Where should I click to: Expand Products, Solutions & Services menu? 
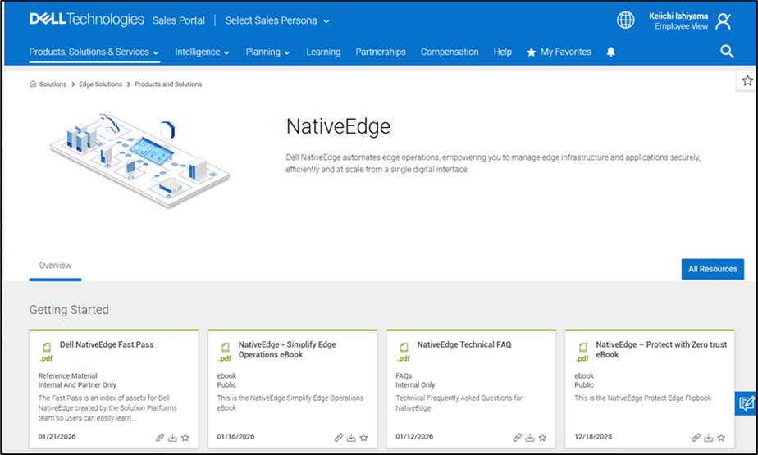tap(94, 52)
